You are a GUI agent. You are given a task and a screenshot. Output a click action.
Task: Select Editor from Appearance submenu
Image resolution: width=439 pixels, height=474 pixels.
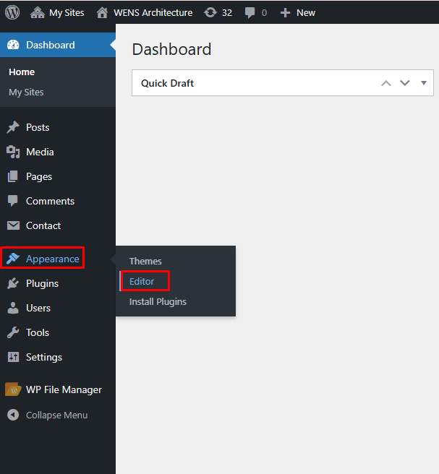click(x=142, y=282)
